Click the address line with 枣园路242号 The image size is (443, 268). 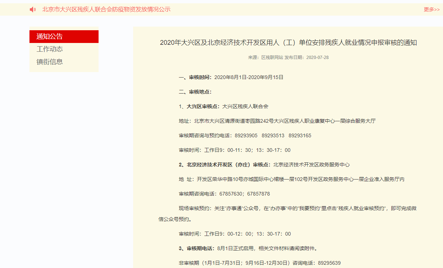coord(277,121)
